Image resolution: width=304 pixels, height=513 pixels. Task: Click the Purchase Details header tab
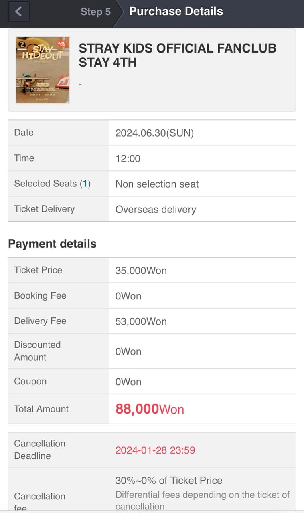[176, 11]
